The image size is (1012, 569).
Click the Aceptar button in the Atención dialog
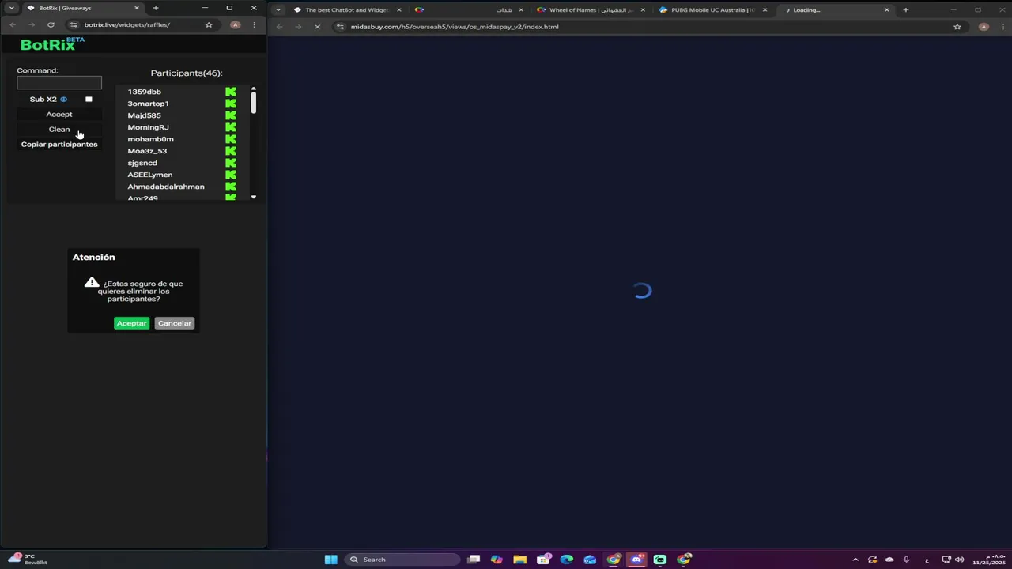point(131,323)
